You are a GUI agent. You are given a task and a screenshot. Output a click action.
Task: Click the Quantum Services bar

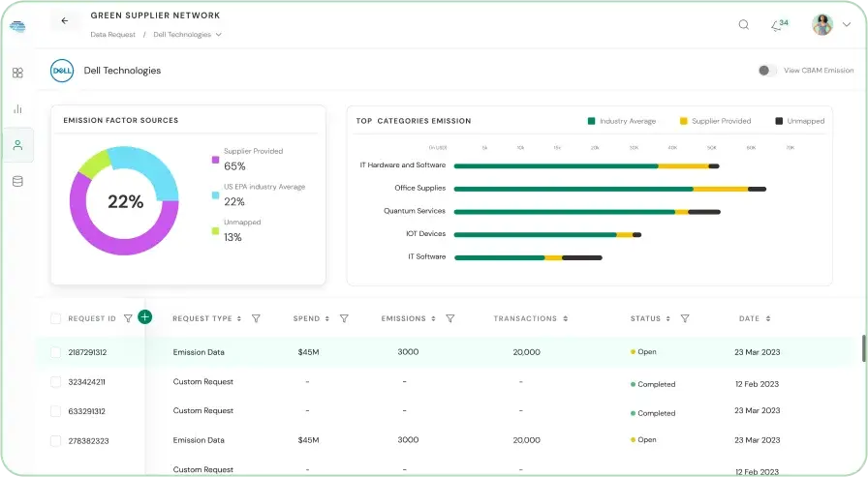pos(587,212)
